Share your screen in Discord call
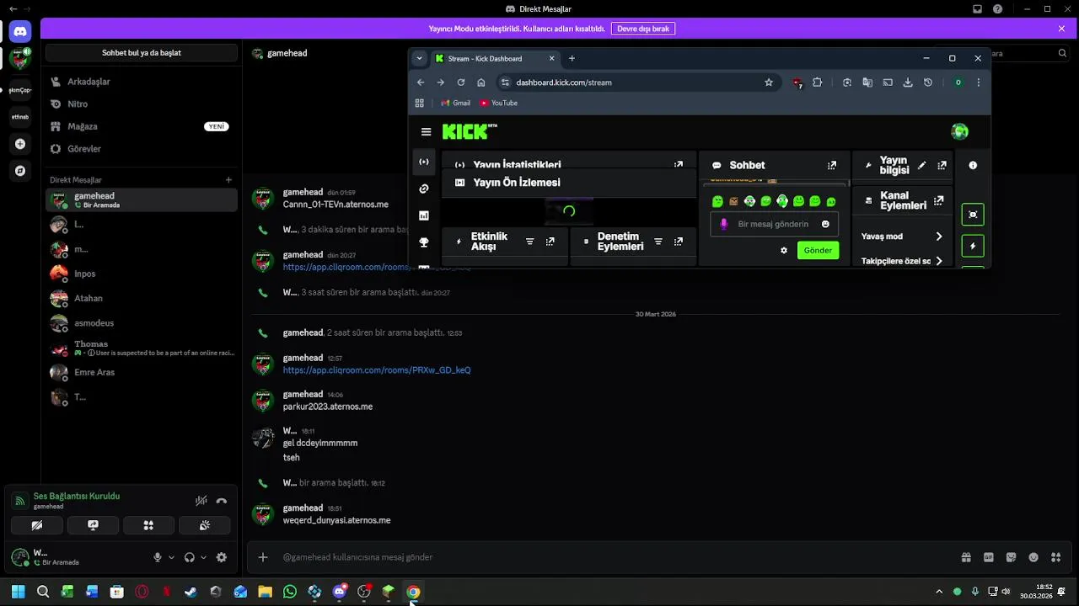The height and width of the screenshot is (606, 1079). click(x=93, y=525)
